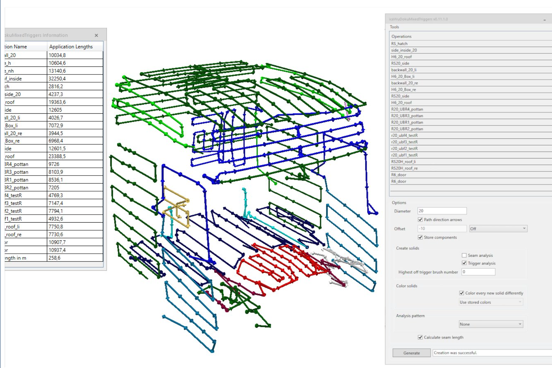Toggle Color every new solid differently
Screen dimensions: 552x368
click(462, 293)
